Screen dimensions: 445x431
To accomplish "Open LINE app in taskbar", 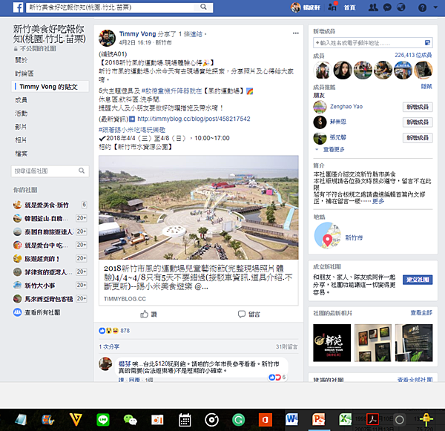I will [x=103, y=420].
